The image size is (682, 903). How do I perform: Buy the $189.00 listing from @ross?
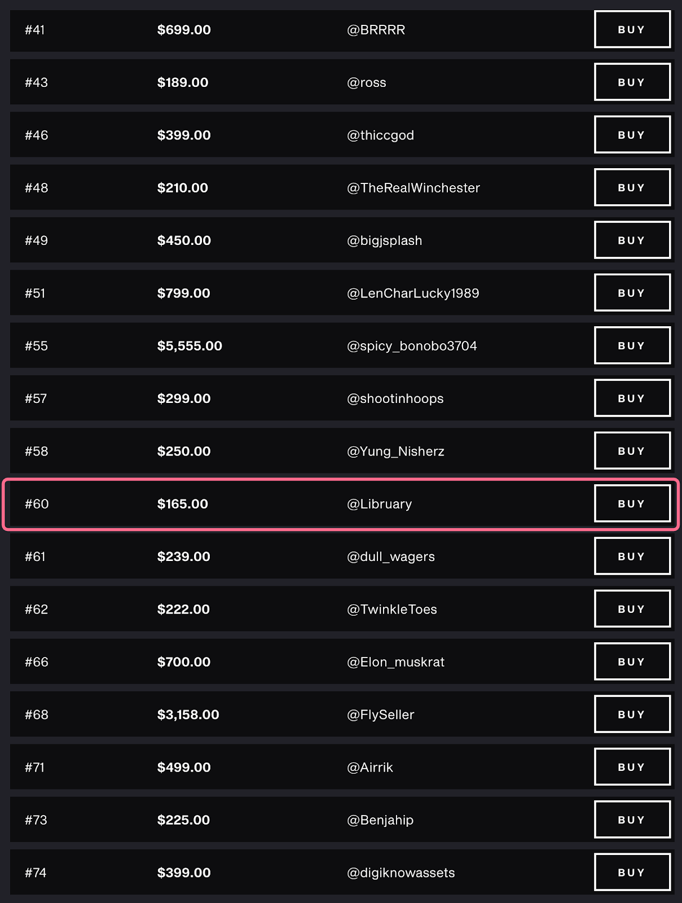pos(632,82)
